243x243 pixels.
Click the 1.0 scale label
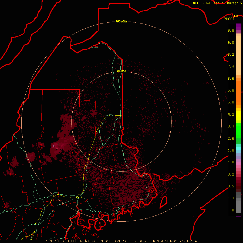point(231,162)
